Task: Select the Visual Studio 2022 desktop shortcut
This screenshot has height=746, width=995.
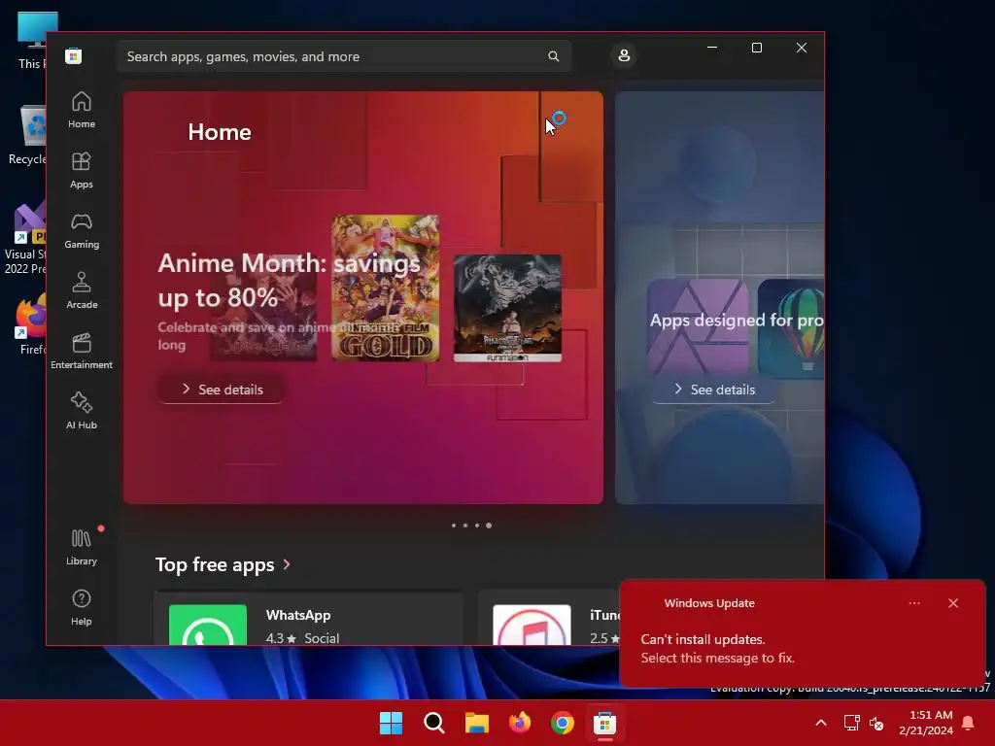Action: (25, 239)
